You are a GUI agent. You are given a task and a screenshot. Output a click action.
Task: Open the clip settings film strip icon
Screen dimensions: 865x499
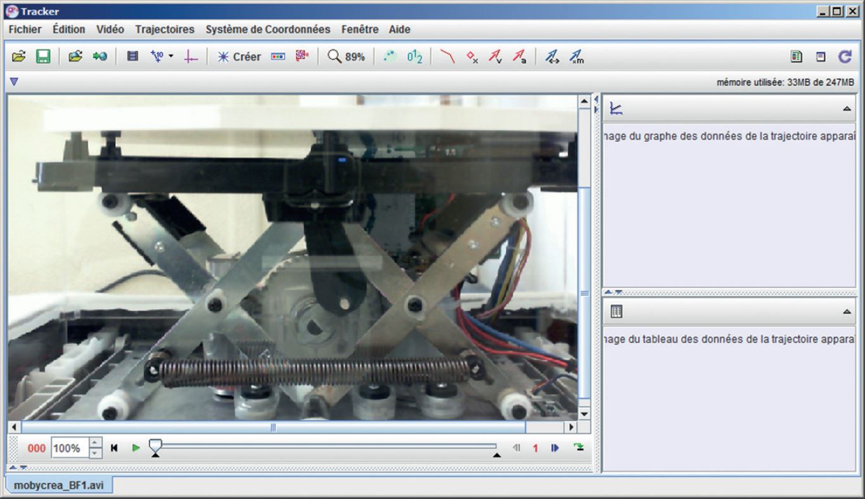pyautogui.click(x=132, y=56)
